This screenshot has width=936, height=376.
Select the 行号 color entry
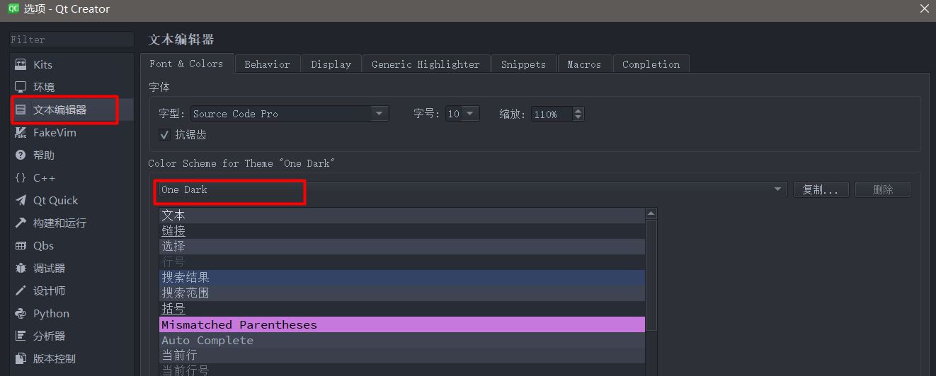402,262
